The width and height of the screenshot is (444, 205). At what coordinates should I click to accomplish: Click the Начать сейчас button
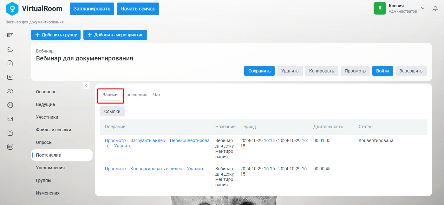tap(138, 9)
